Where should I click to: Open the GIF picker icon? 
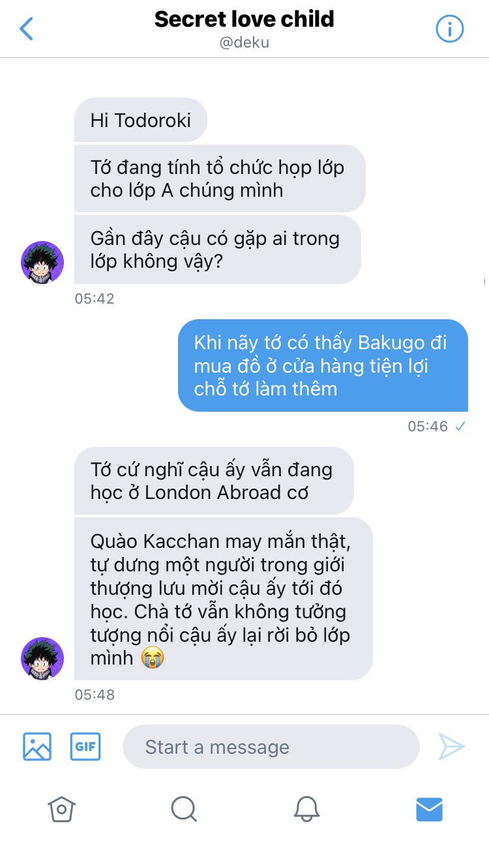pos(85,747)
